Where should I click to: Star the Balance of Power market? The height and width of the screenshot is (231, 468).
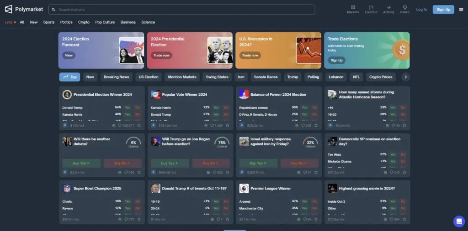(316, 125)
